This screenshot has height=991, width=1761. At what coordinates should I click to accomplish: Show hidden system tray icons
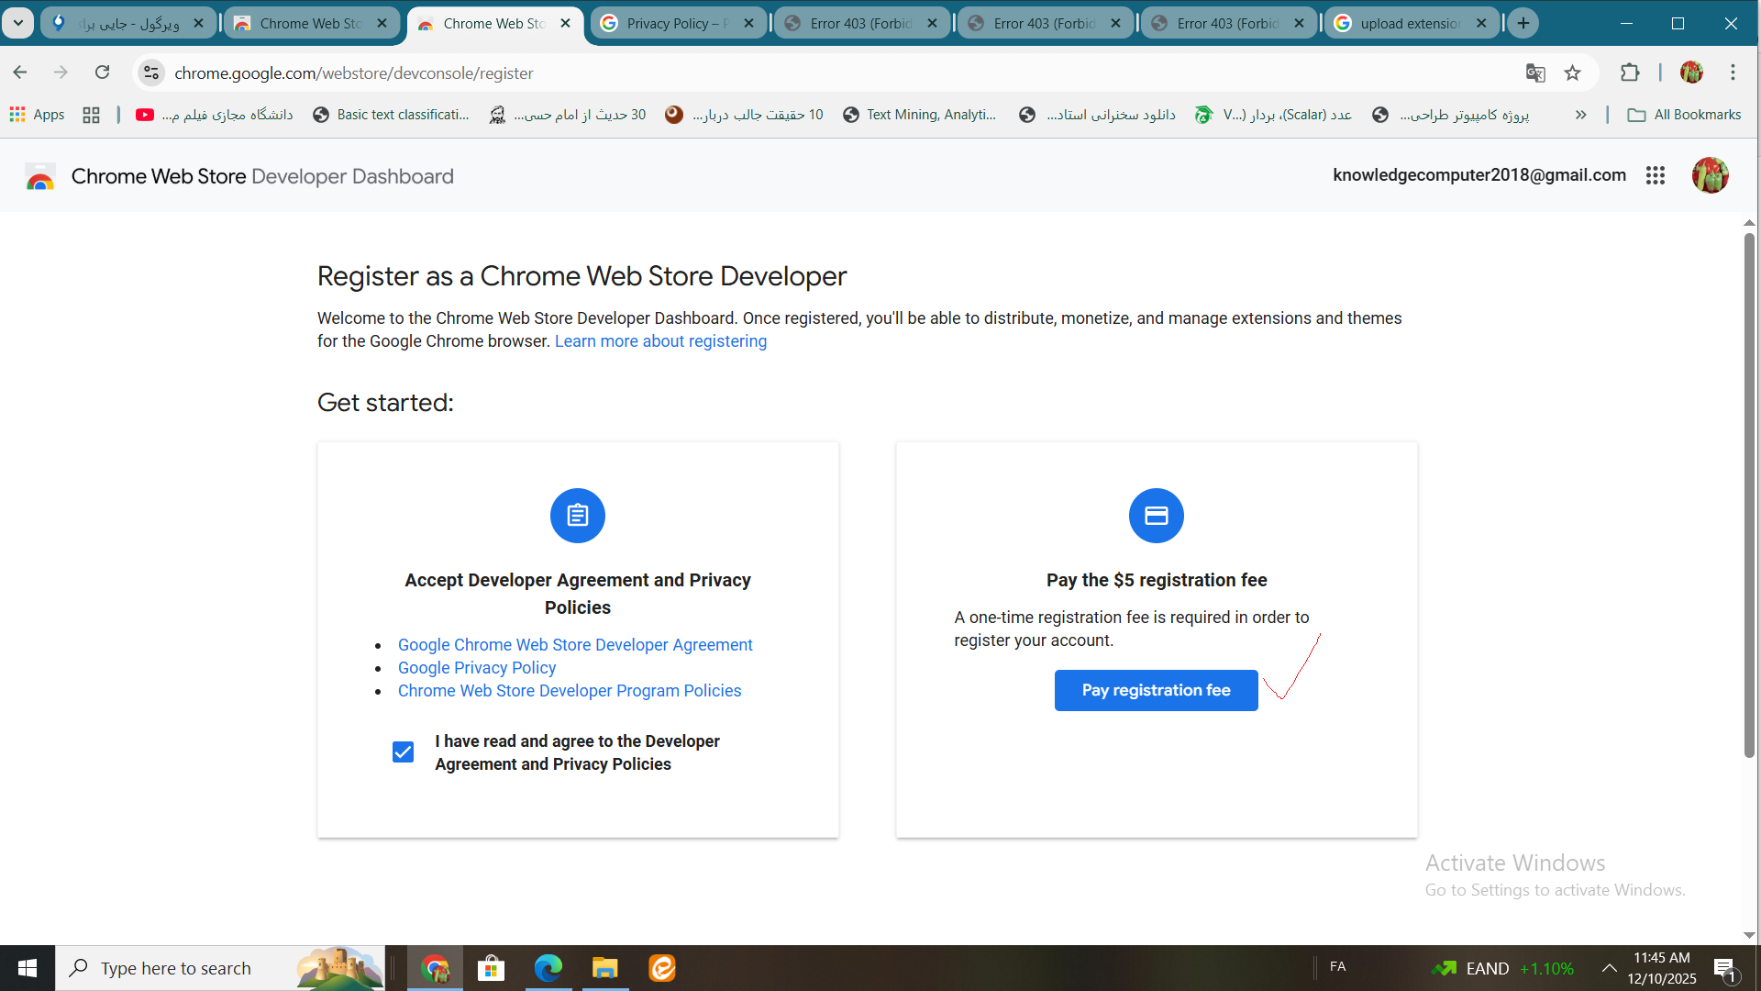pyautogui.click(x=1609, y=968)
